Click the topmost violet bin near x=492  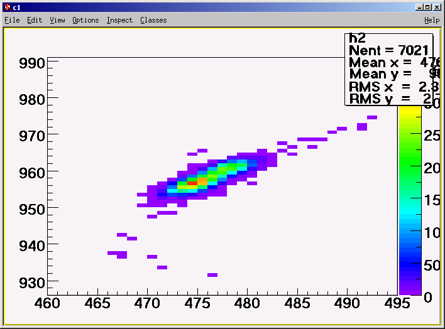tap(372, 117)
